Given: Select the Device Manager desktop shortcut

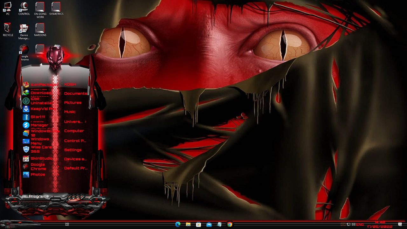Looking at the screenshot, I should click(x=24, y=31).
